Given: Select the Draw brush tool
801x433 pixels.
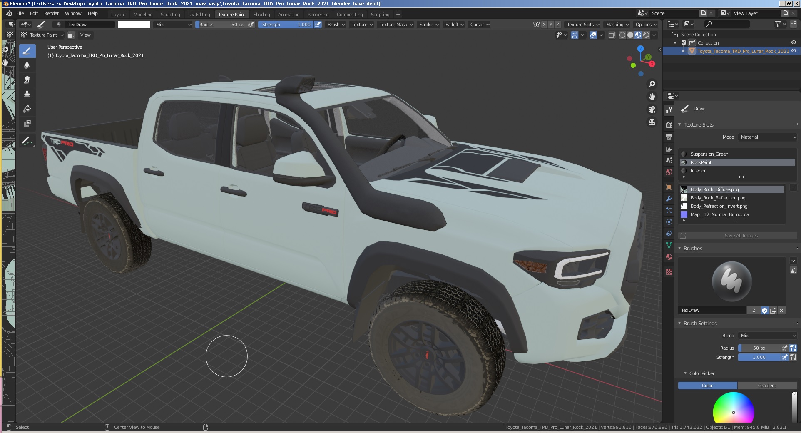Looking at the screenshot, I should 27,51.
